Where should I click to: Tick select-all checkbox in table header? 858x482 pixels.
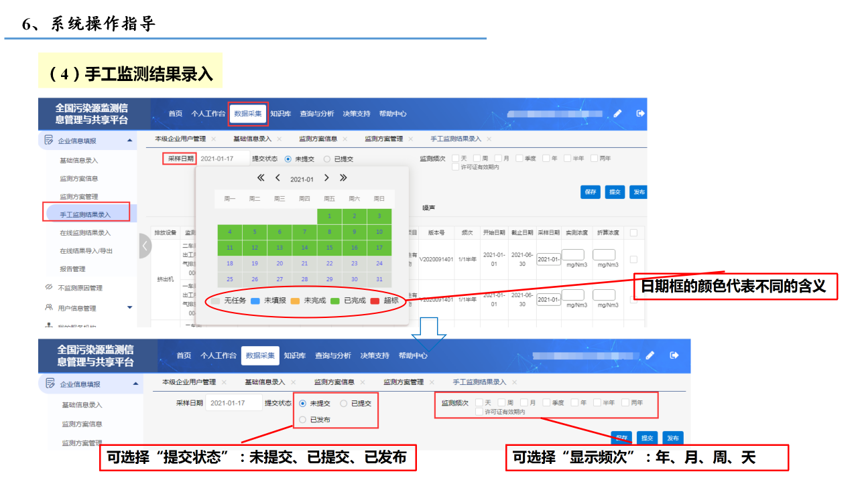[633, 232]
